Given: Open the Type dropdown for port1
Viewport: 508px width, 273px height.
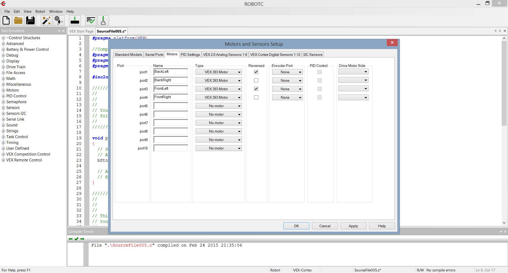Looking at the screenshot, I should (x=219, y=72).
